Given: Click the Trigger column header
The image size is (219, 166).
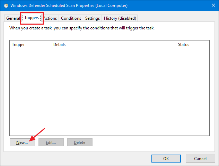Looking at the screenshot, I should tap(30, 45).
